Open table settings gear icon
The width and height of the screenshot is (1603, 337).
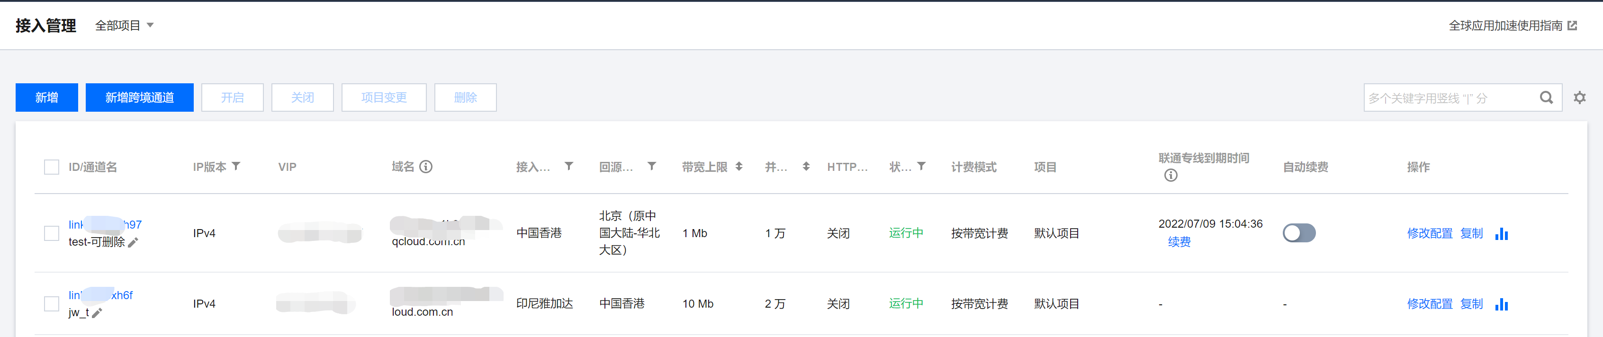[x=1579, y=98]
